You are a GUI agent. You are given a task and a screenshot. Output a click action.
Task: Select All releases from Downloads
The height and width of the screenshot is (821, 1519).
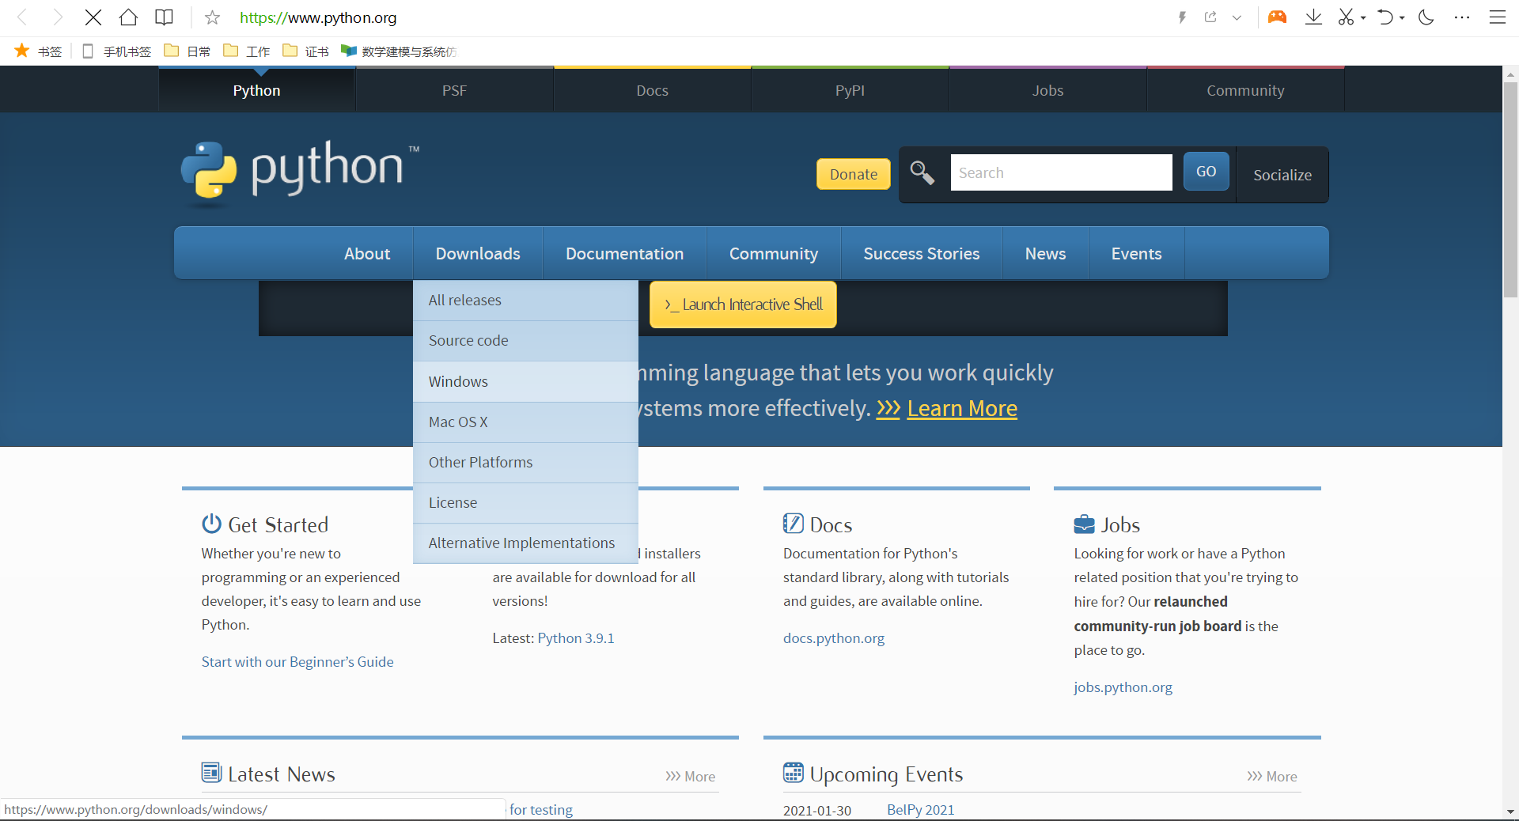coord(525,301)
